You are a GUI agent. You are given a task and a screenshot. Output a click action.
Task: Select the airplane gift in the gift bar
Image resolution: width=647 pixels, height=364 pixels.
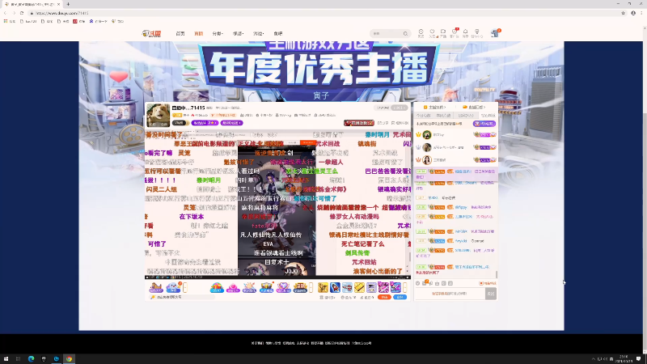coord(348,287)
